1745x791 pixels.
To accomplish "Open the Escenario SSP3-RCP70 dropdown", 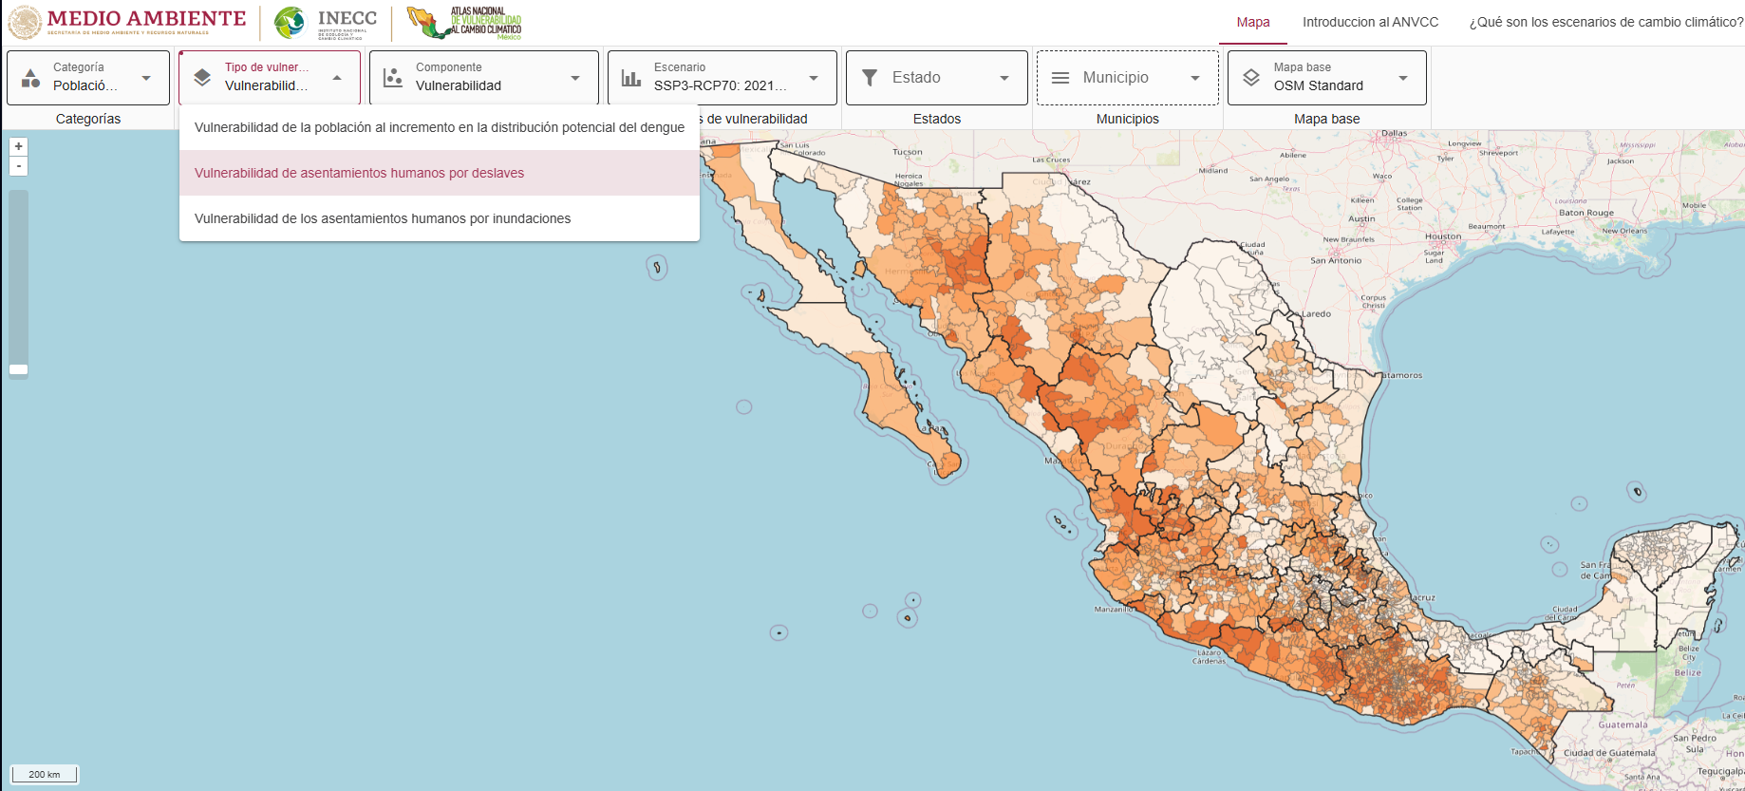I will pos(722,78).
